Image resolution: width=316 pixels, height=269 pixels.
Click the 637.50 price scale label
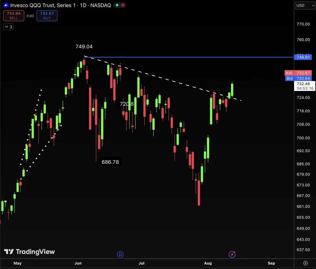(303, 250)
